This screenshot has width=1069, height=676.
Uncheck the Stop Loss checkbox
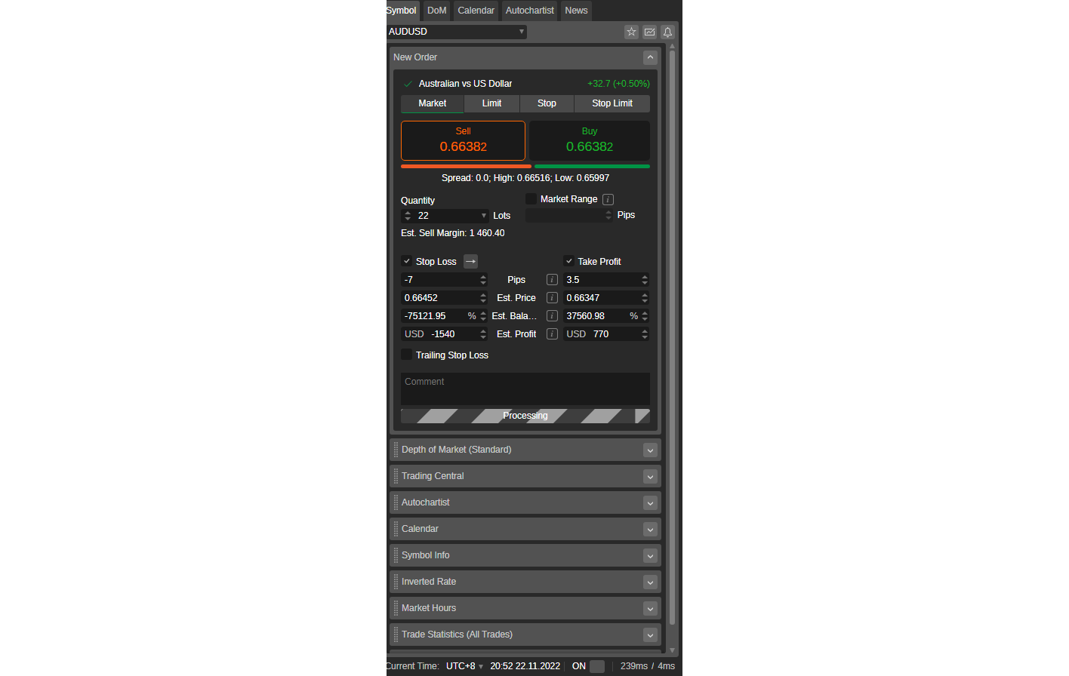407,261
